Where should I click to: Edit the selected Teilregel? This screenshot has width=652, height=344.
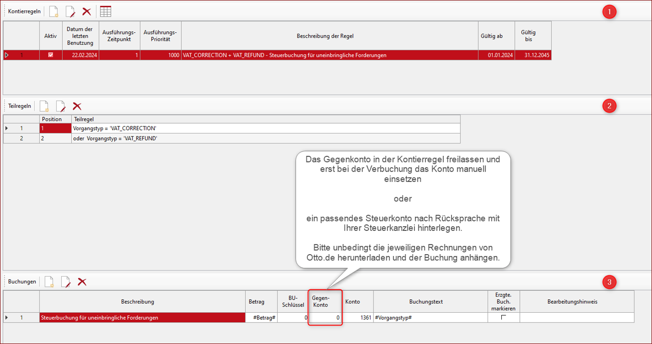60,106
